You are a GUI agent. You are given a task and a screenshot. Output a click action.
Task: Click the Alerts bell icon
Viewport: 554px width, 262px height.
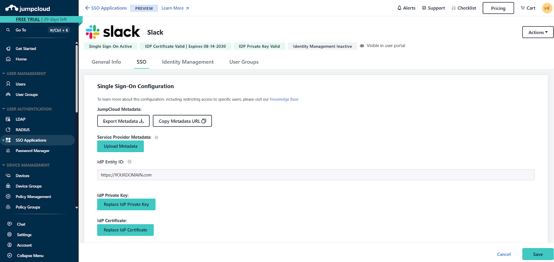(x=400, y=8)
